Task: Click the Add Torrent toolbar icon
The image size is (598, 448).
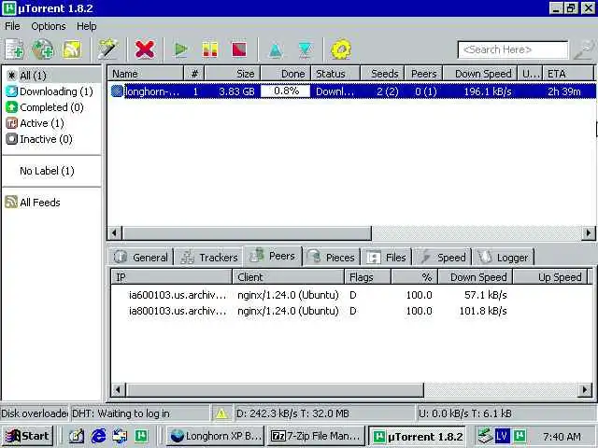Action: (x=14, y=49)
